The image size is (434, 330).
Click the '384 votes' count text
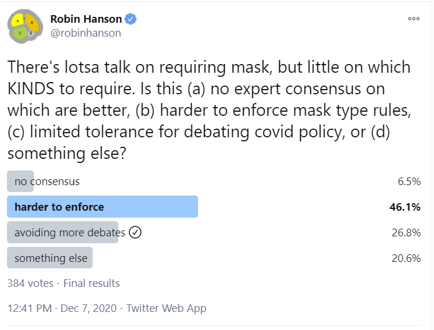30,283
